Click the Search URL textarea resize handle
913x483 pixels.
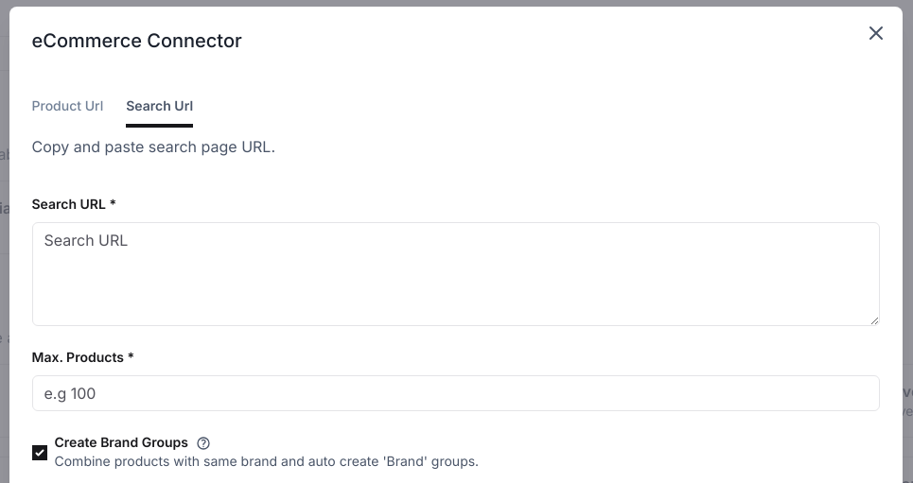874,320
